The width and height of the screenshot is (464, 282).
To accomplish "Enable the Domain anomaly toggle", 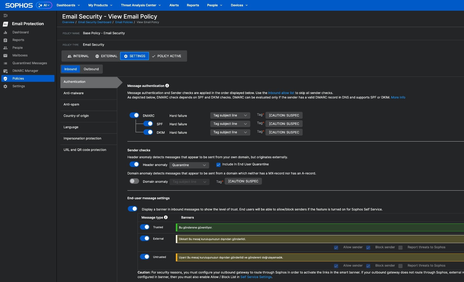I will [134, 181].
